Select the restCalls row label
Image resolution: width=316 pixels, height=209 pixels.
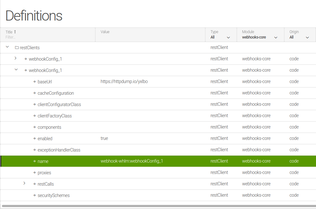tap(46, 184)
